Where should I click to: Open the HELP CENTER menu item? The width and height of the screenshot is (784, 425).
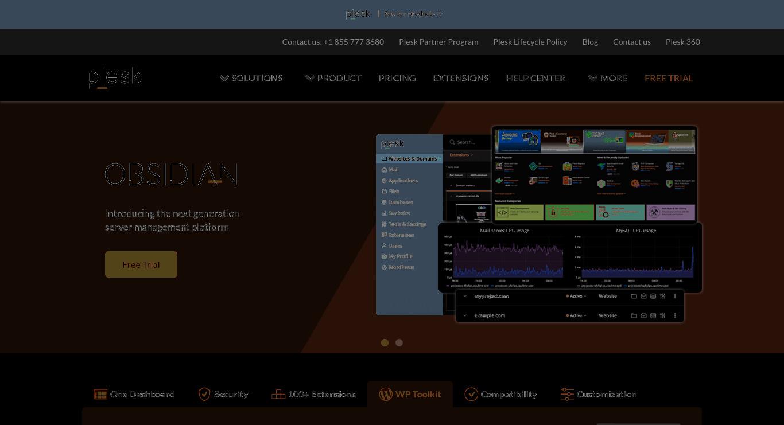[535, 78]
